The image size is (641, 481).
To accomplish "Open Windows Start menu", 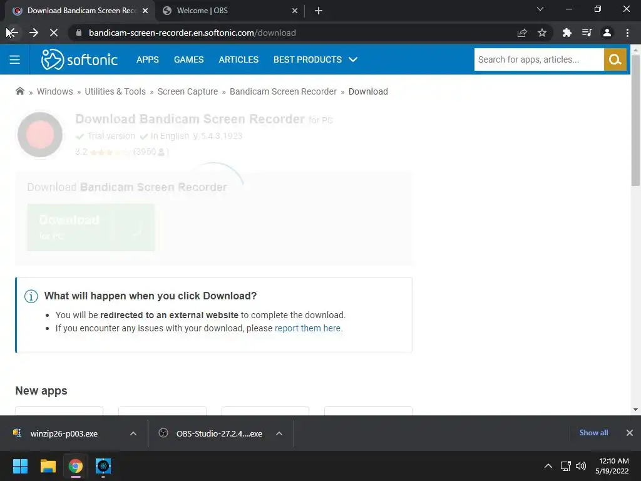I will [20, 466].
